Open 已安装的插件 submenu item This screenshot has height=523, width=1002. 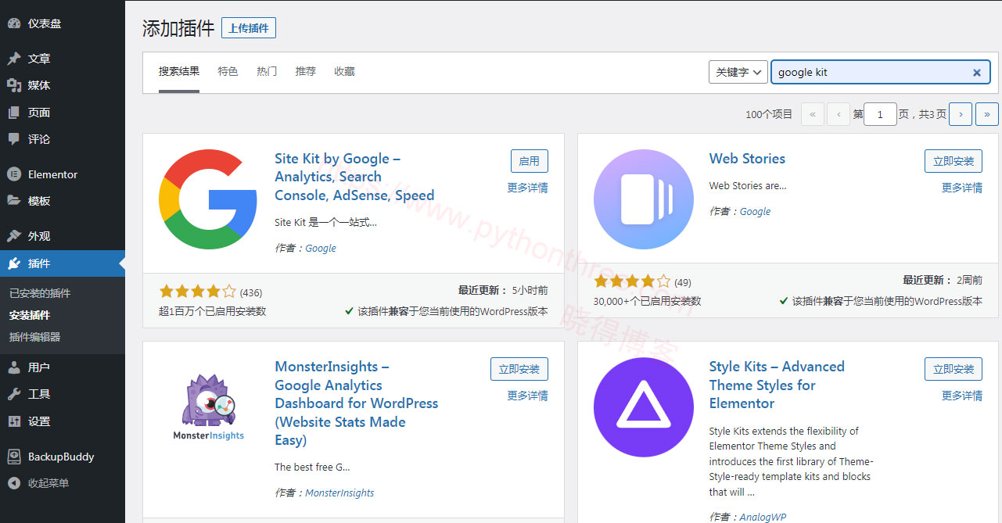pos(40,293)
